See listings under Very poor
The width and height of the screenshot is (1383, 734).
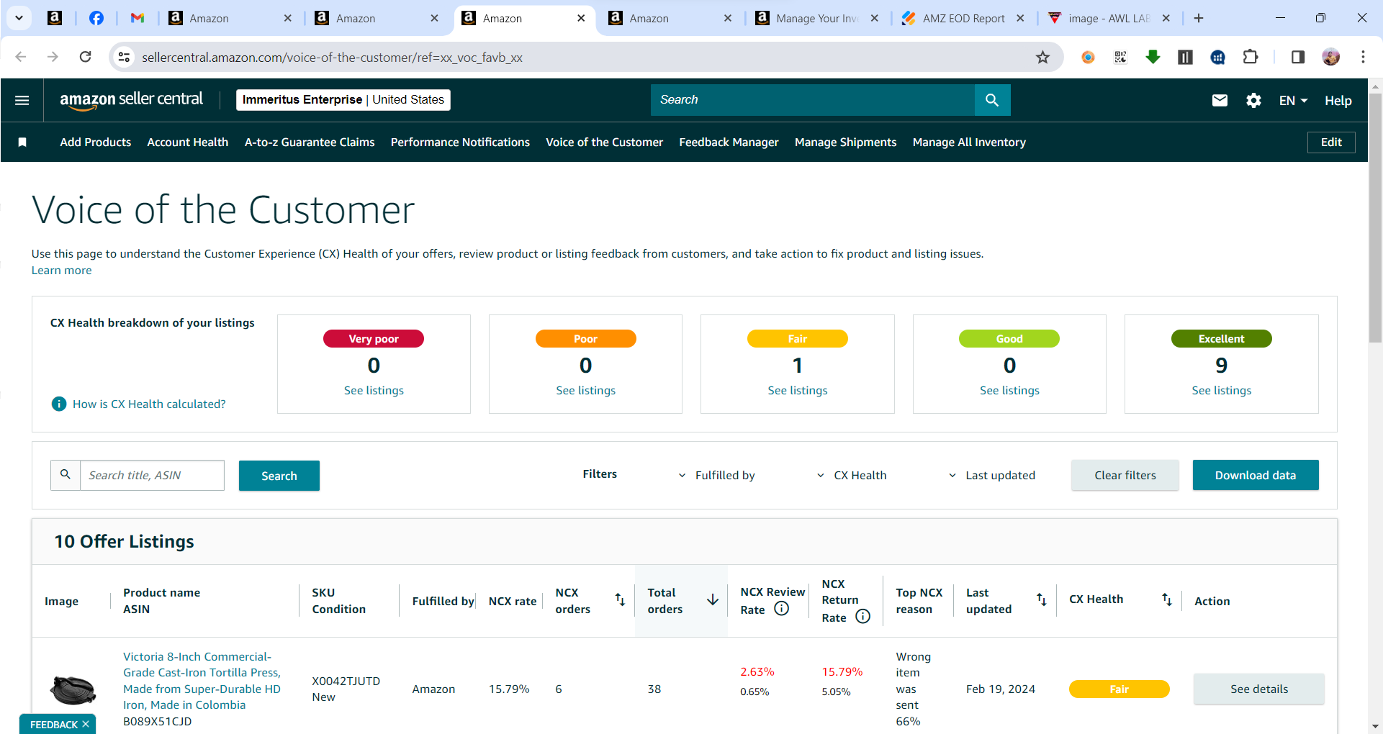coord(374,390)
